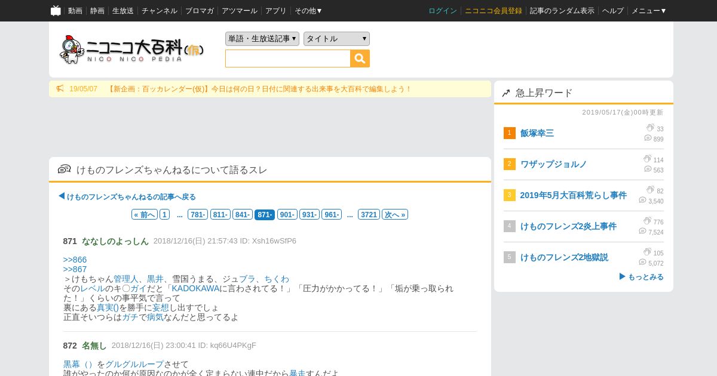717x376 pixels.
Task: Click comment icon for 2019年5月大百科荒らし事件
Action: (x=642, y=200)
